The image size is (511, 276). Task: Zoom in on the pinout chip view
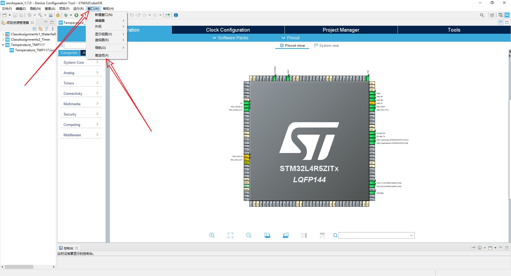212,235
